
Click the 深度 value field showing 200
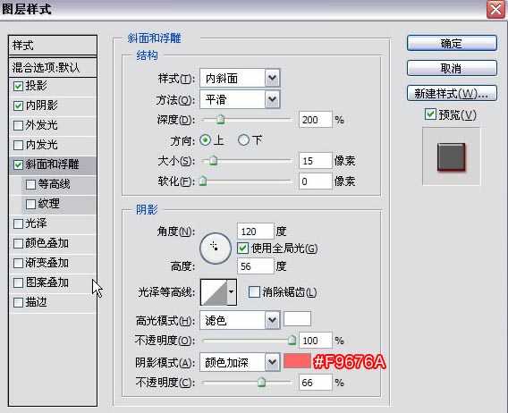tap(316, 120)
